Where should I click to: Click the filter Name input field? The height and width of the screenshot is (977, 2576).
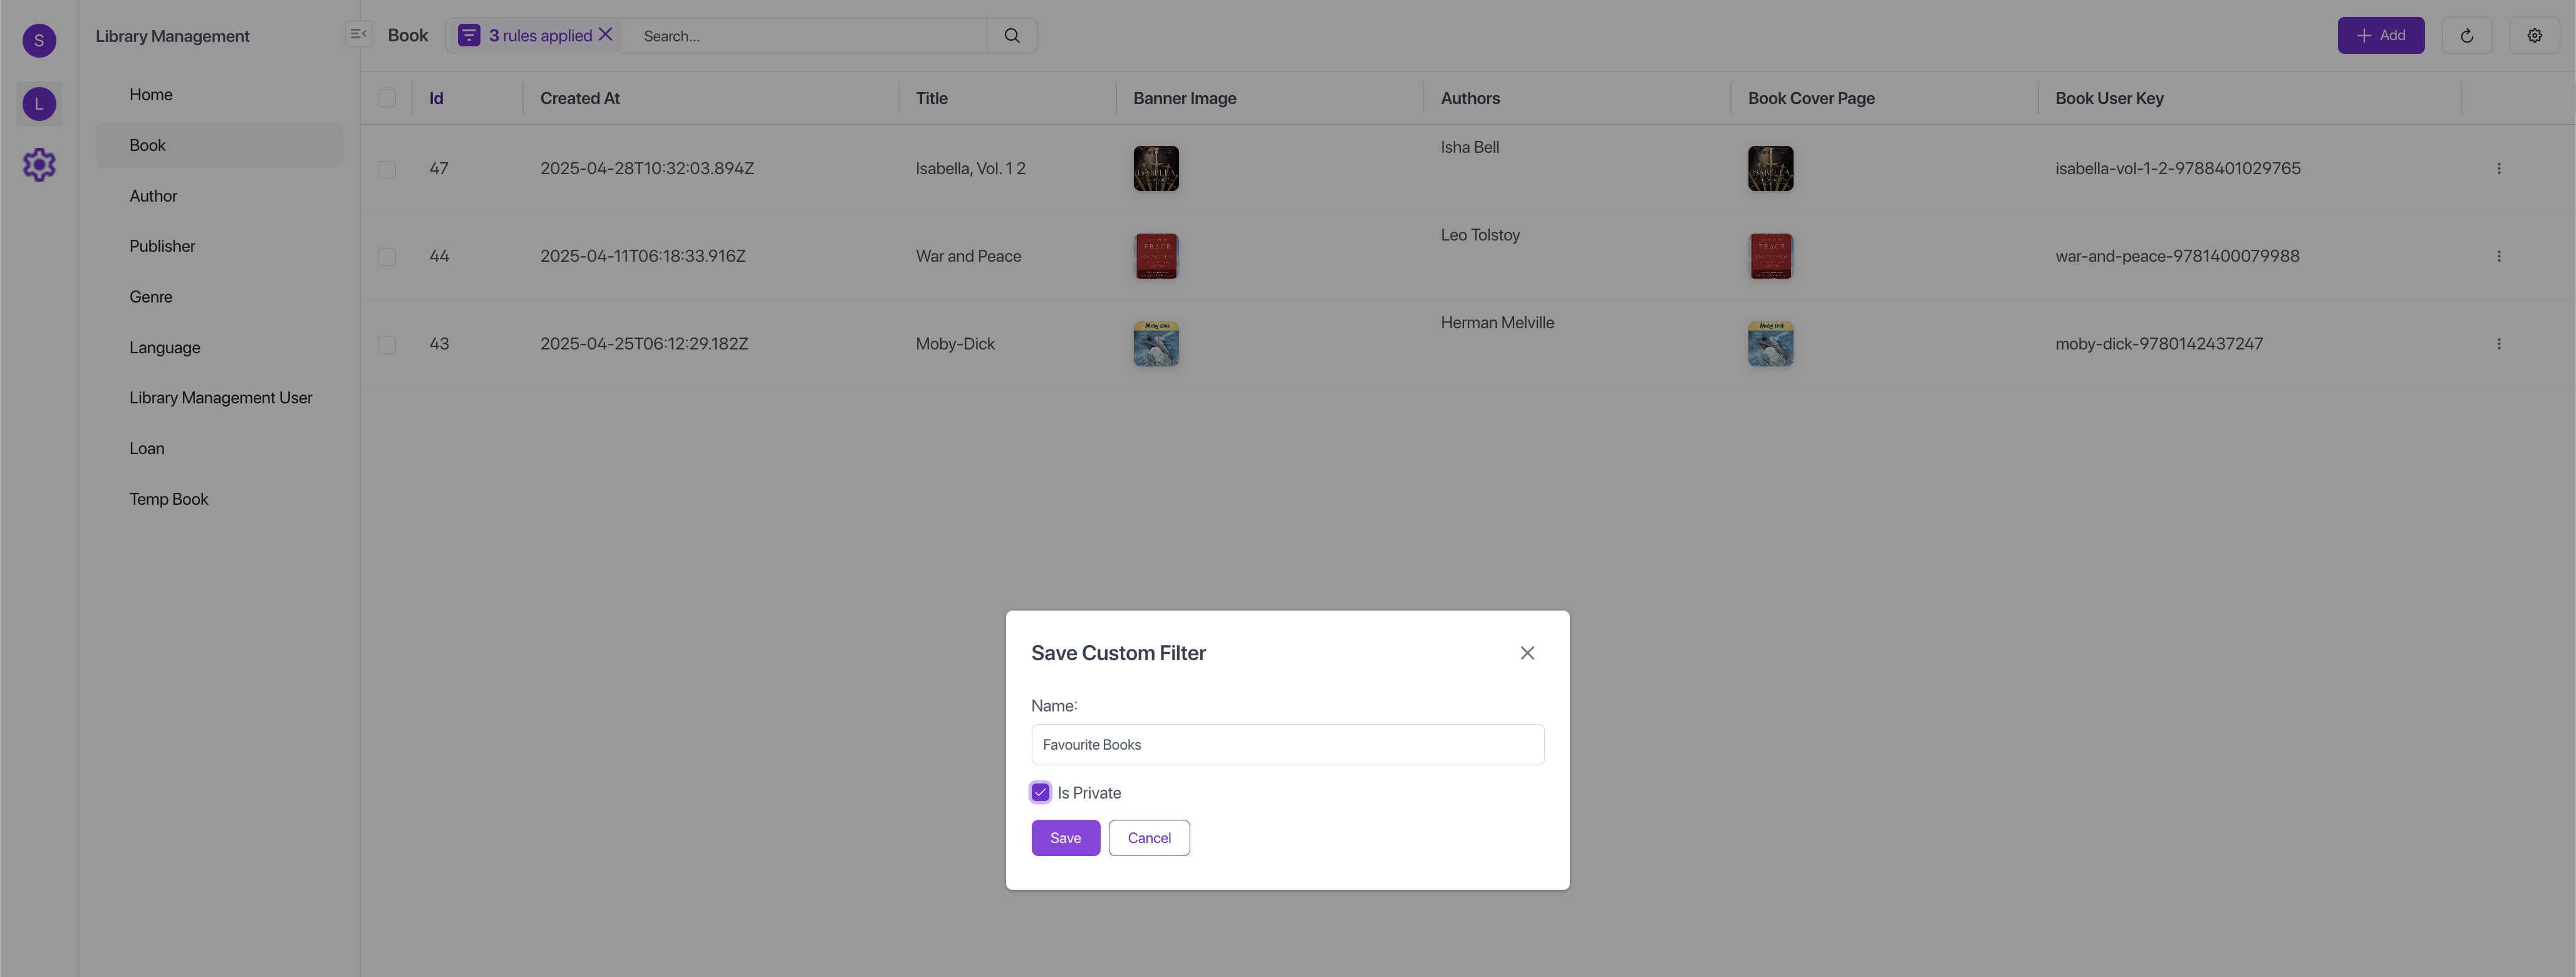point(1287,745)
